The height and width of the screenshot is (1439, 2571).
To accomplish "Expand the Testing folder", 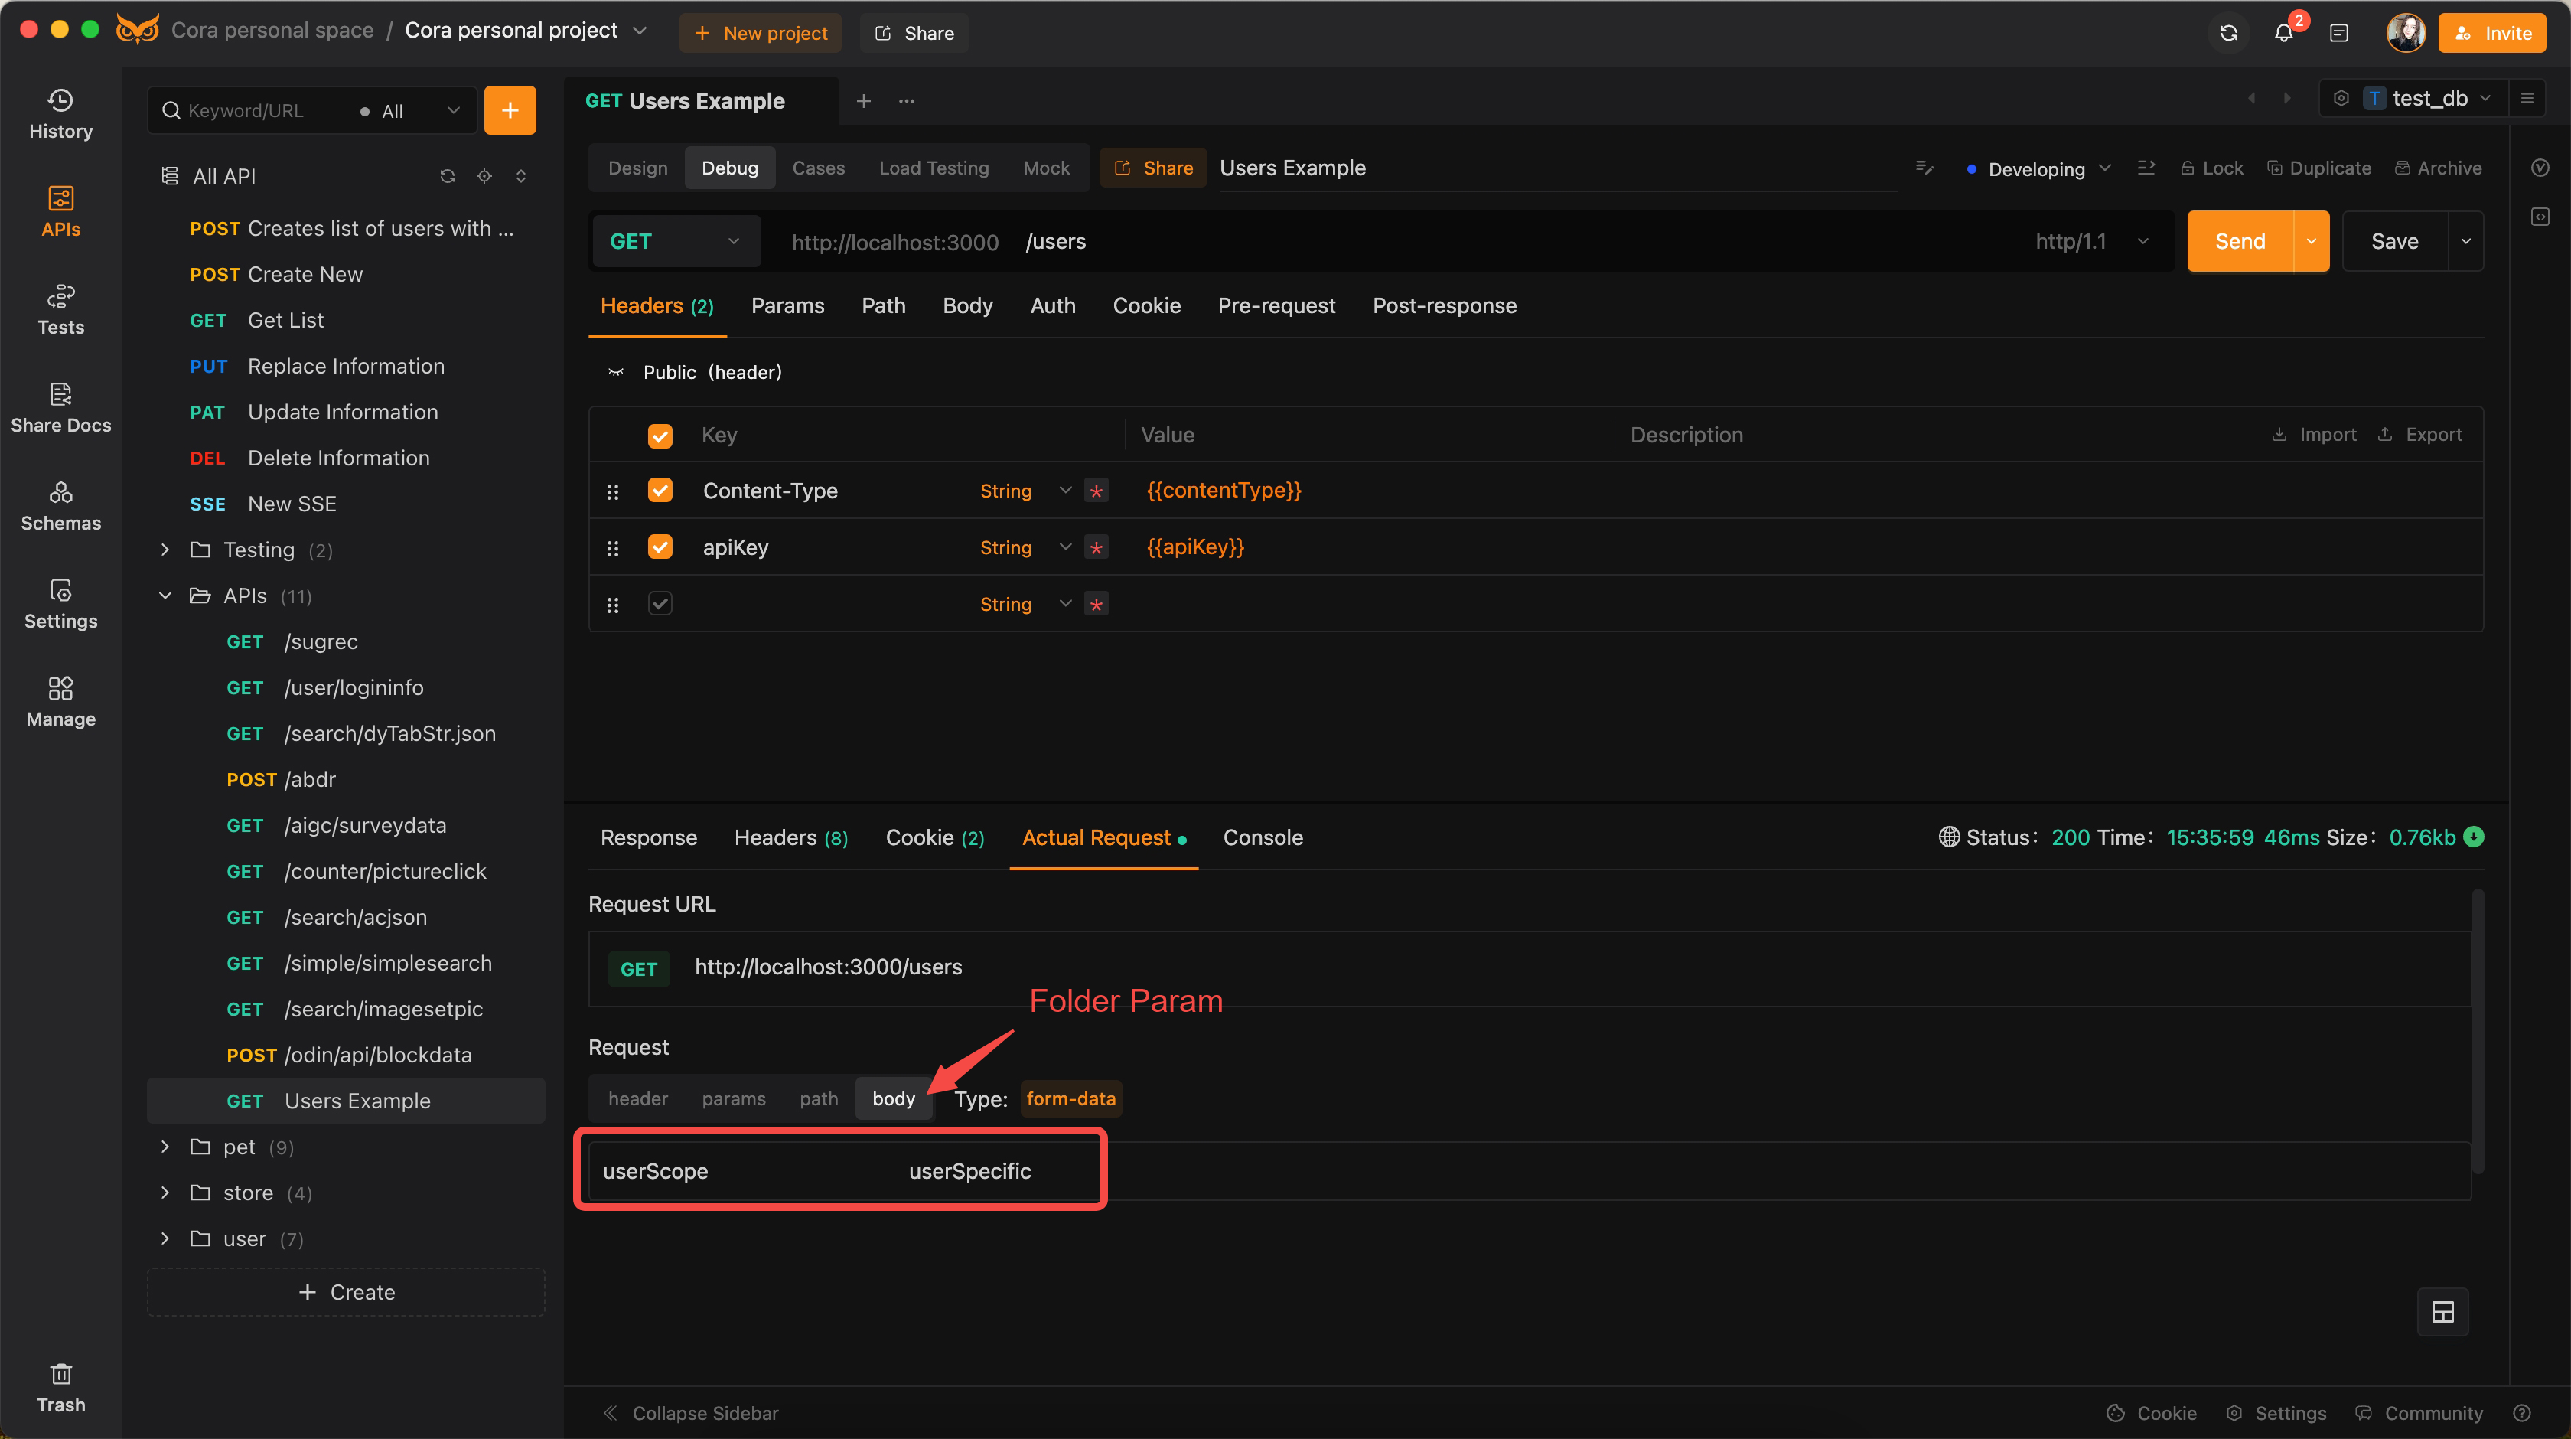I will [165, 550].
